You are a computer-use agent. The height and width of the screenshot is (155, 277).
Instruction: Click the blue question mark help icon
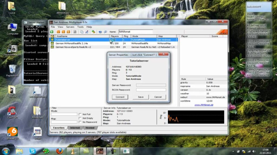(100, 32)
